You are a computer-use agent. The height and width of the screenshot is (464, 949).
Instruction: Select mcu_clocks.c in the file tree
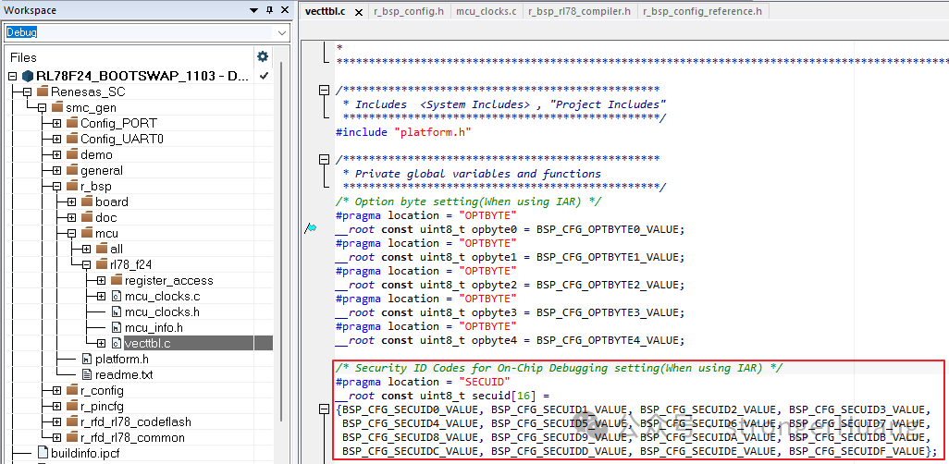(x=162, y=296)
